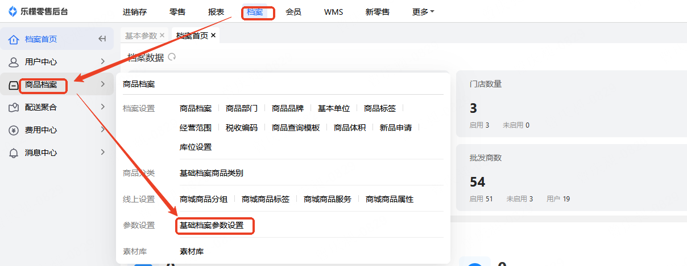Image resolution: width=687 pixels, height=266 pixels.
Task: Open the 素材库 link in the menu
Action: click(x=192, y=251)
